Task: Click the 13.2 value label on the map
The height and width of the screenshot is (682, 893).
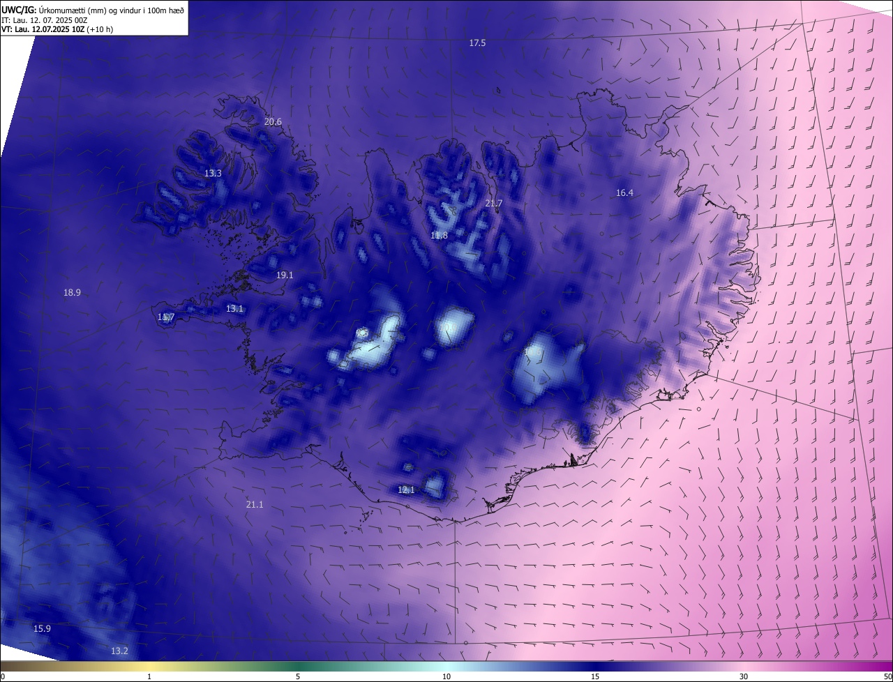Action: click(119, 651)
